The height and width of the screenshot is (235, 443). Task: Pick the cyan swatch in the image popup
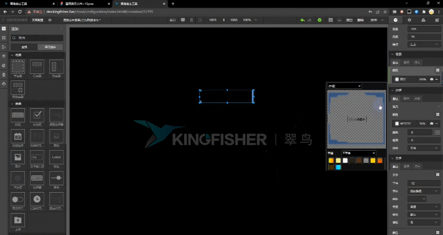point(338,167)
